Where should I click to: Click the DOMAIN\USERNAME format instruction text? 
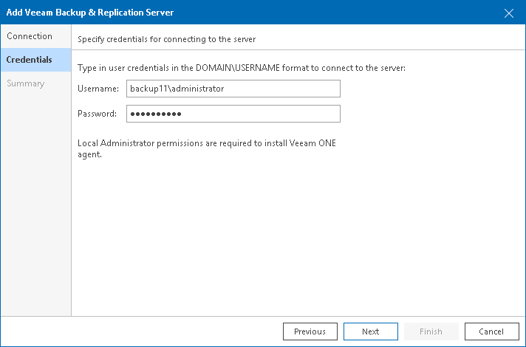[x=242, y=68]
